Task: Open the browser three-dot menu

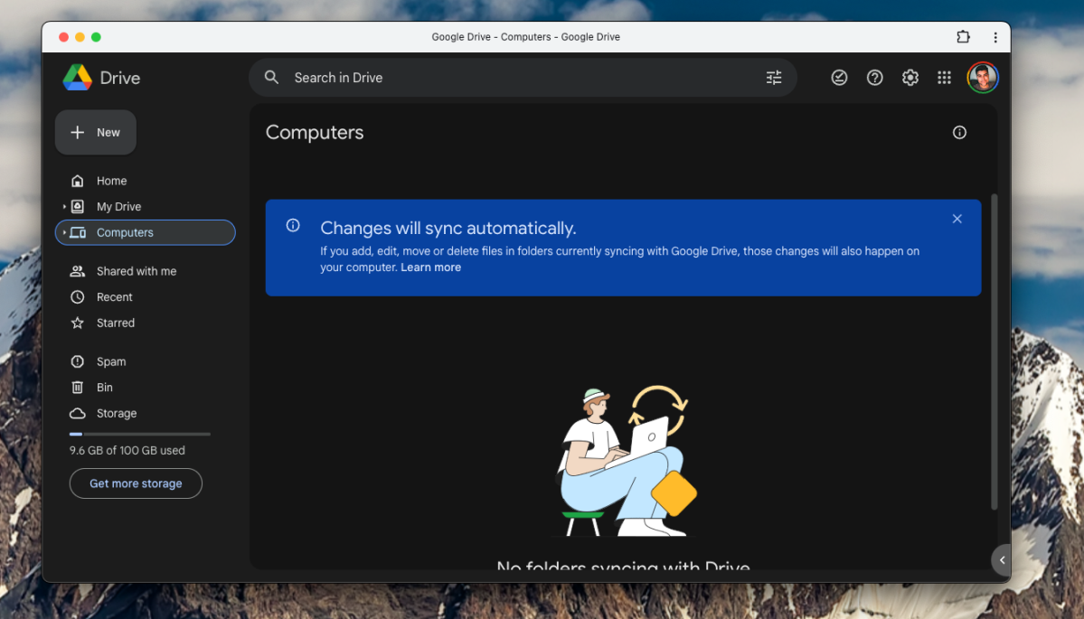Action: pyautogui.click(x=995, y=37)
